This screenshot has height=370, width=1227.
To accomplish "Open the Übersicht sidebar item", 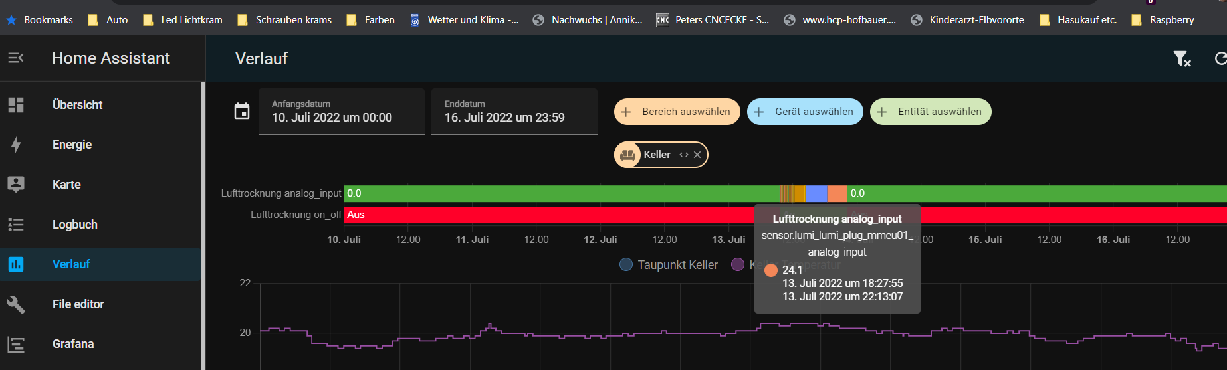I will [x=77, y=105].
